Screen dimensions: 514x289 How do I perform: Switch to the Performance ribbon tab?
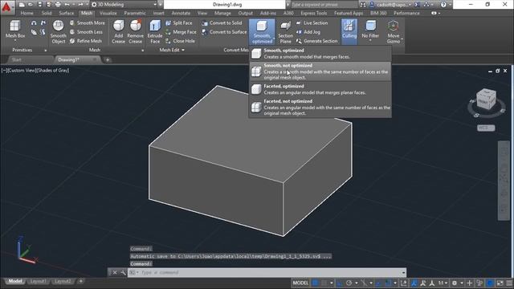(406, 13)
